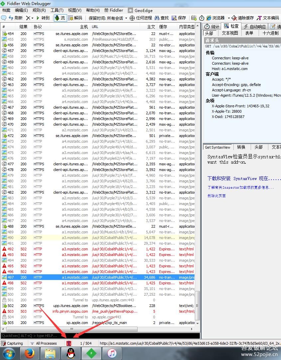
Task: Toggle Capturing in the status bar
Action: [12, 343]
